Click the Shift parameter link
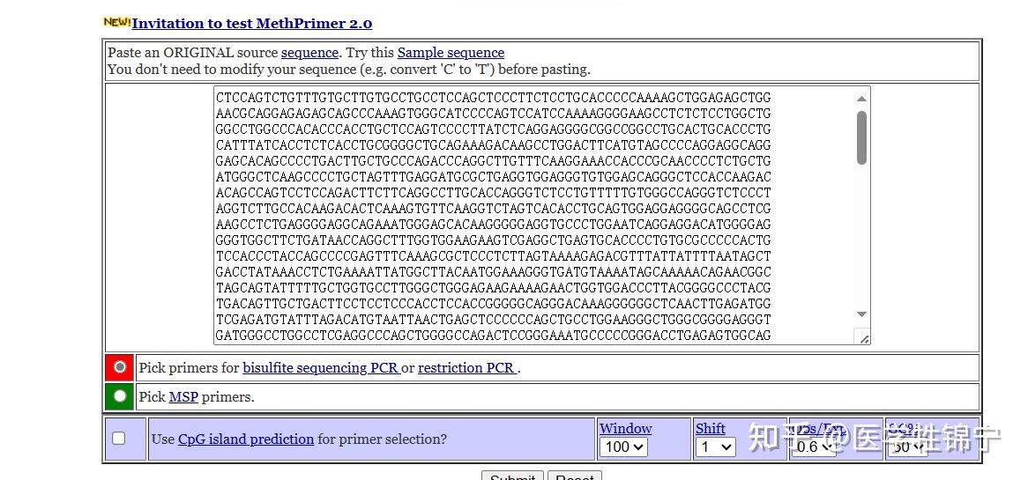This screenshot has height=480, width=1028. 710,429
